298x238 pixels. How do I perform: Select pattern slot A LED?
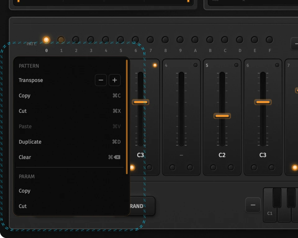[195, 40]
